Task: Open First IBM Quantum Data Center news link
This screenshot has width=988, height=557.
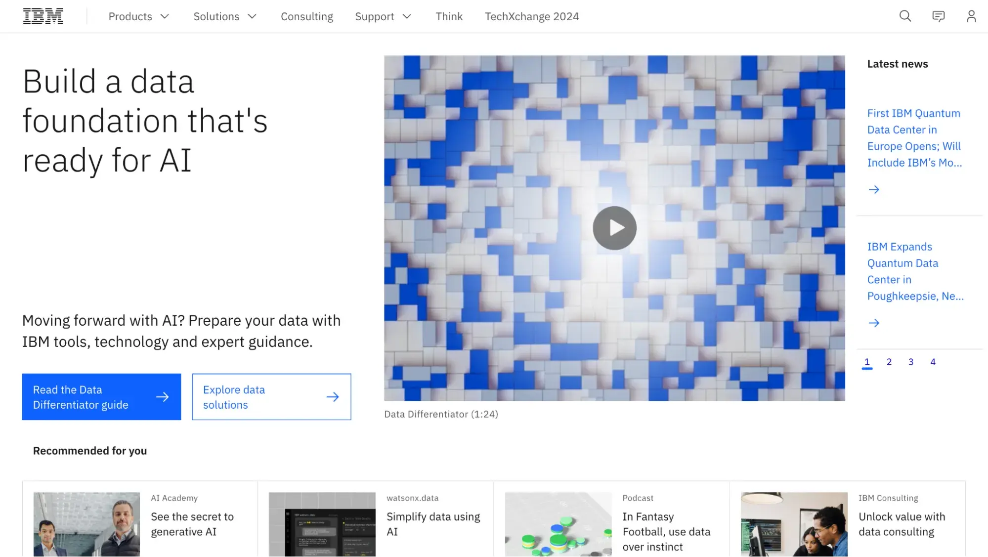Action: (916, 136)
